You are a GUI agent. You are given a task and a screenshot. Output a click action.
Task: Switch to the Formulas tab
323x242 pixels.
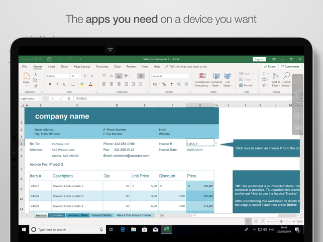tap(102, 66)
